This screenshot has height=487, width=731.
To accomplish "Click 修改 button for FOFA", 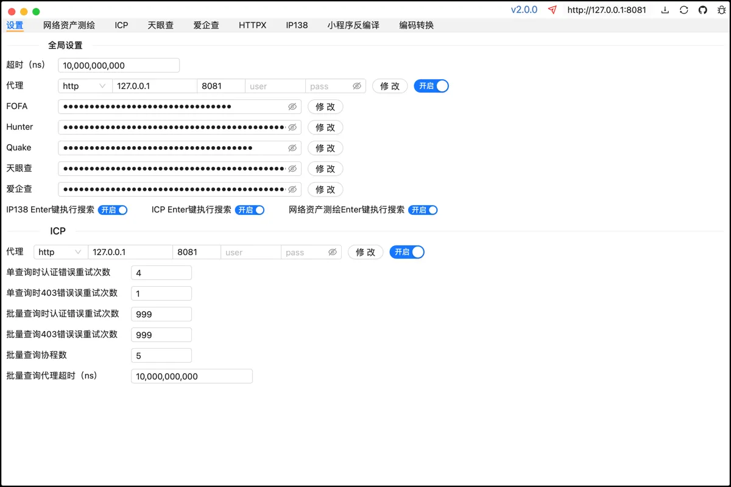I will point(325,107).
